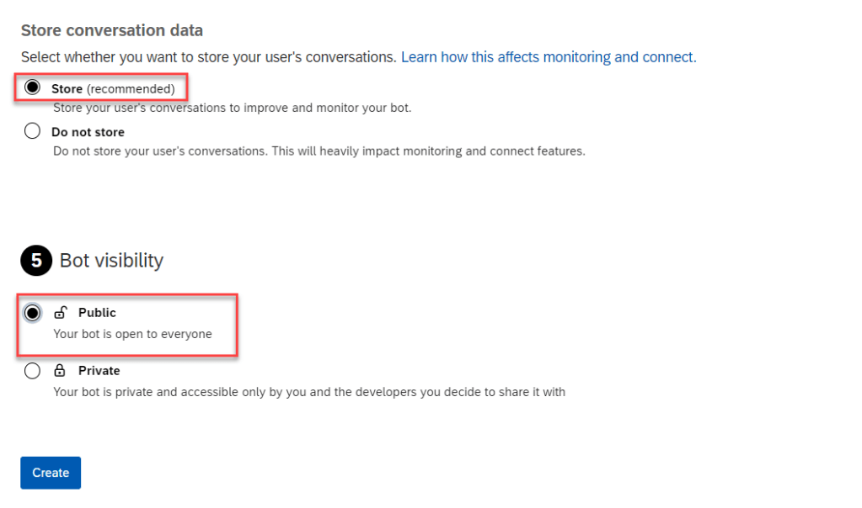Click the "Store conversation data" heading
This screenshot has width=862, height=508.
click(111, 31)
